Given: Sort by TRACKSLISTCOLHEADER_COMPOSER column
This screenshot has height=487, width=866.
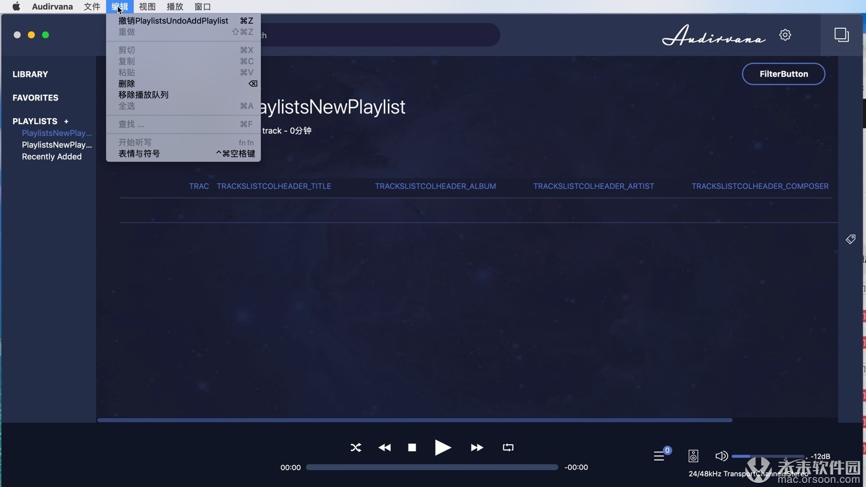Looking at the screenshot, I should (x=760, y=186).
